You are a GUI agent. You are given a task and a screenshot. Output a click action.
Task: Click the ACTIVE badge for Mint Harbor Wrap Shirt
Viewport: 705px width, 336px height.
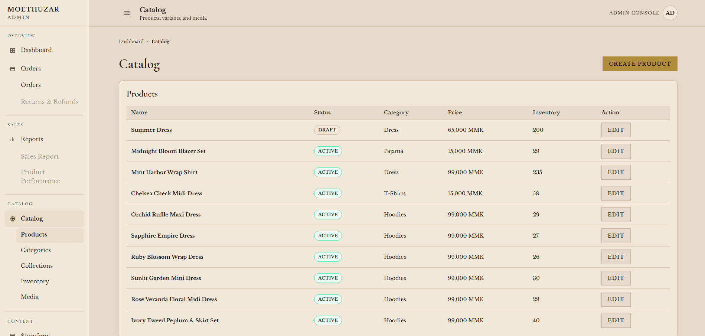(328, 172)
